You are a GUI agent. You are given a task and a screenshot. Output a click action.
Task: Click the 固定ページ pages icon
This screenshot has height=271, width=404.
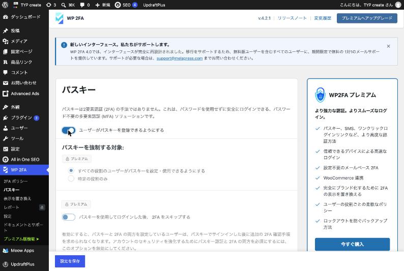coord(6,52)
